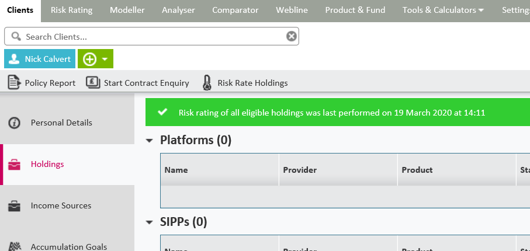This screenshot has height=251, width=530.
Task: Go to the Product & Fund tab
Action: (x=355, y=10)
